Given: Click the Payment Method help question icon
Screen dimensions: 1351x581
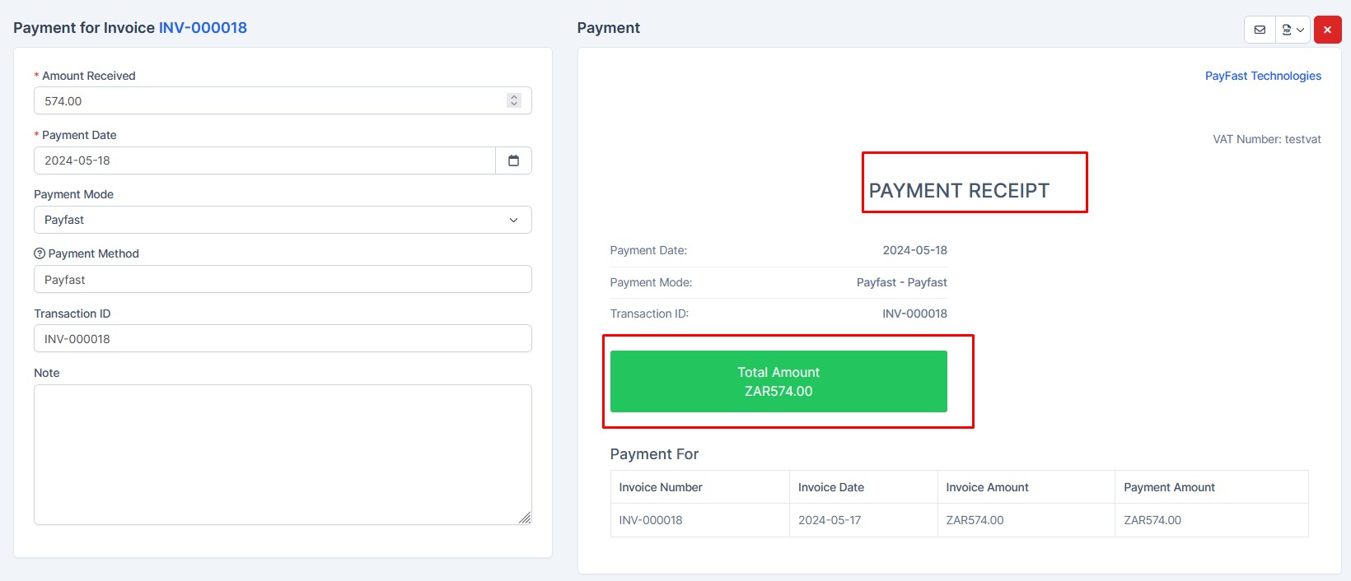Looking at the screenshot, I should coord(40,253).
